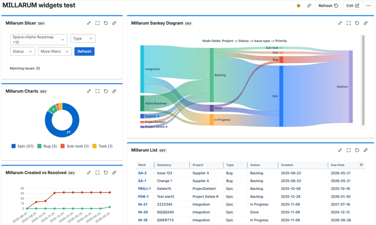Sort list by the Work column header
This screenshot has height=225, width=376.
coord(142,165)
